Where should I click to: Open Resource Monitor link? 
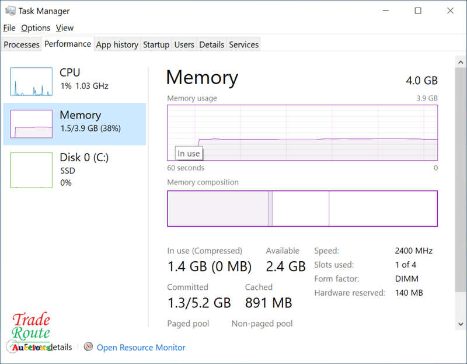pos(141,347)
